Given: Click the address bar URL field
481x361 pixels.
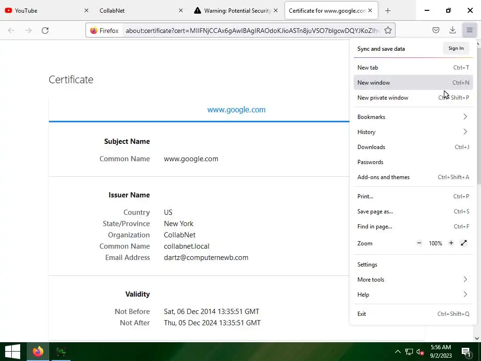Looking at the screenshot, I should click(252, 31).
